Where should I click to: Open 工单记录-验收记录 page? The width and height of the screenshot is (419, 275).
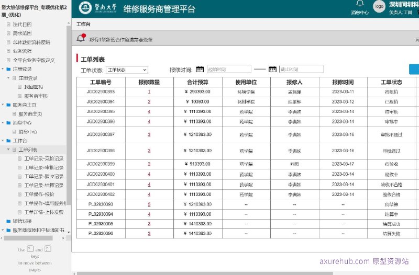[x=44, y=177]
